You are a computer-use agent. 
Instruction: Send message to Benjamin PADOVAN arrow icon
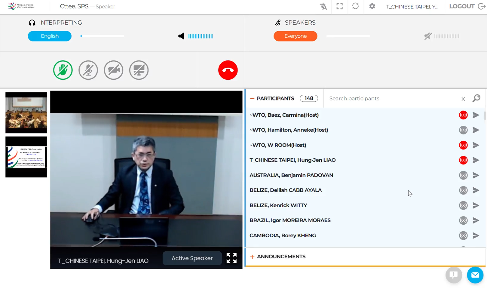[476, 175]
